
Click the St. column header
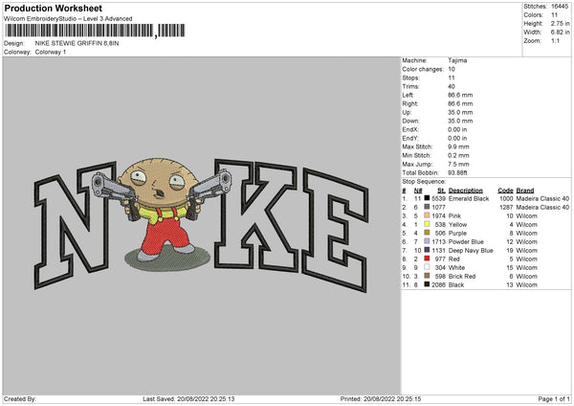tap(441, 191)
